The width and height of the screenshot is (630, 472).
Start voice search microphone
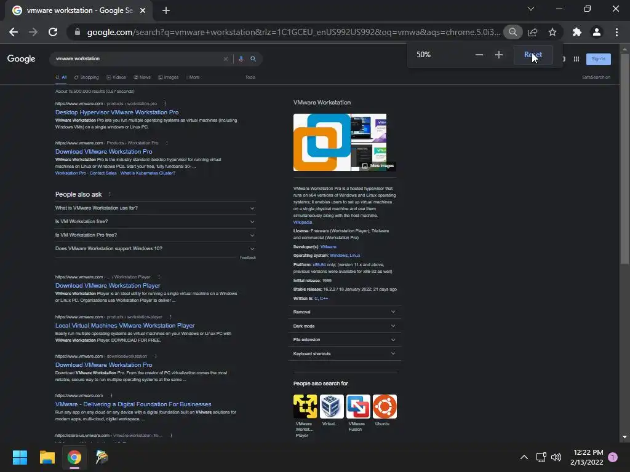pyautogui.click(x=241, y=59)
